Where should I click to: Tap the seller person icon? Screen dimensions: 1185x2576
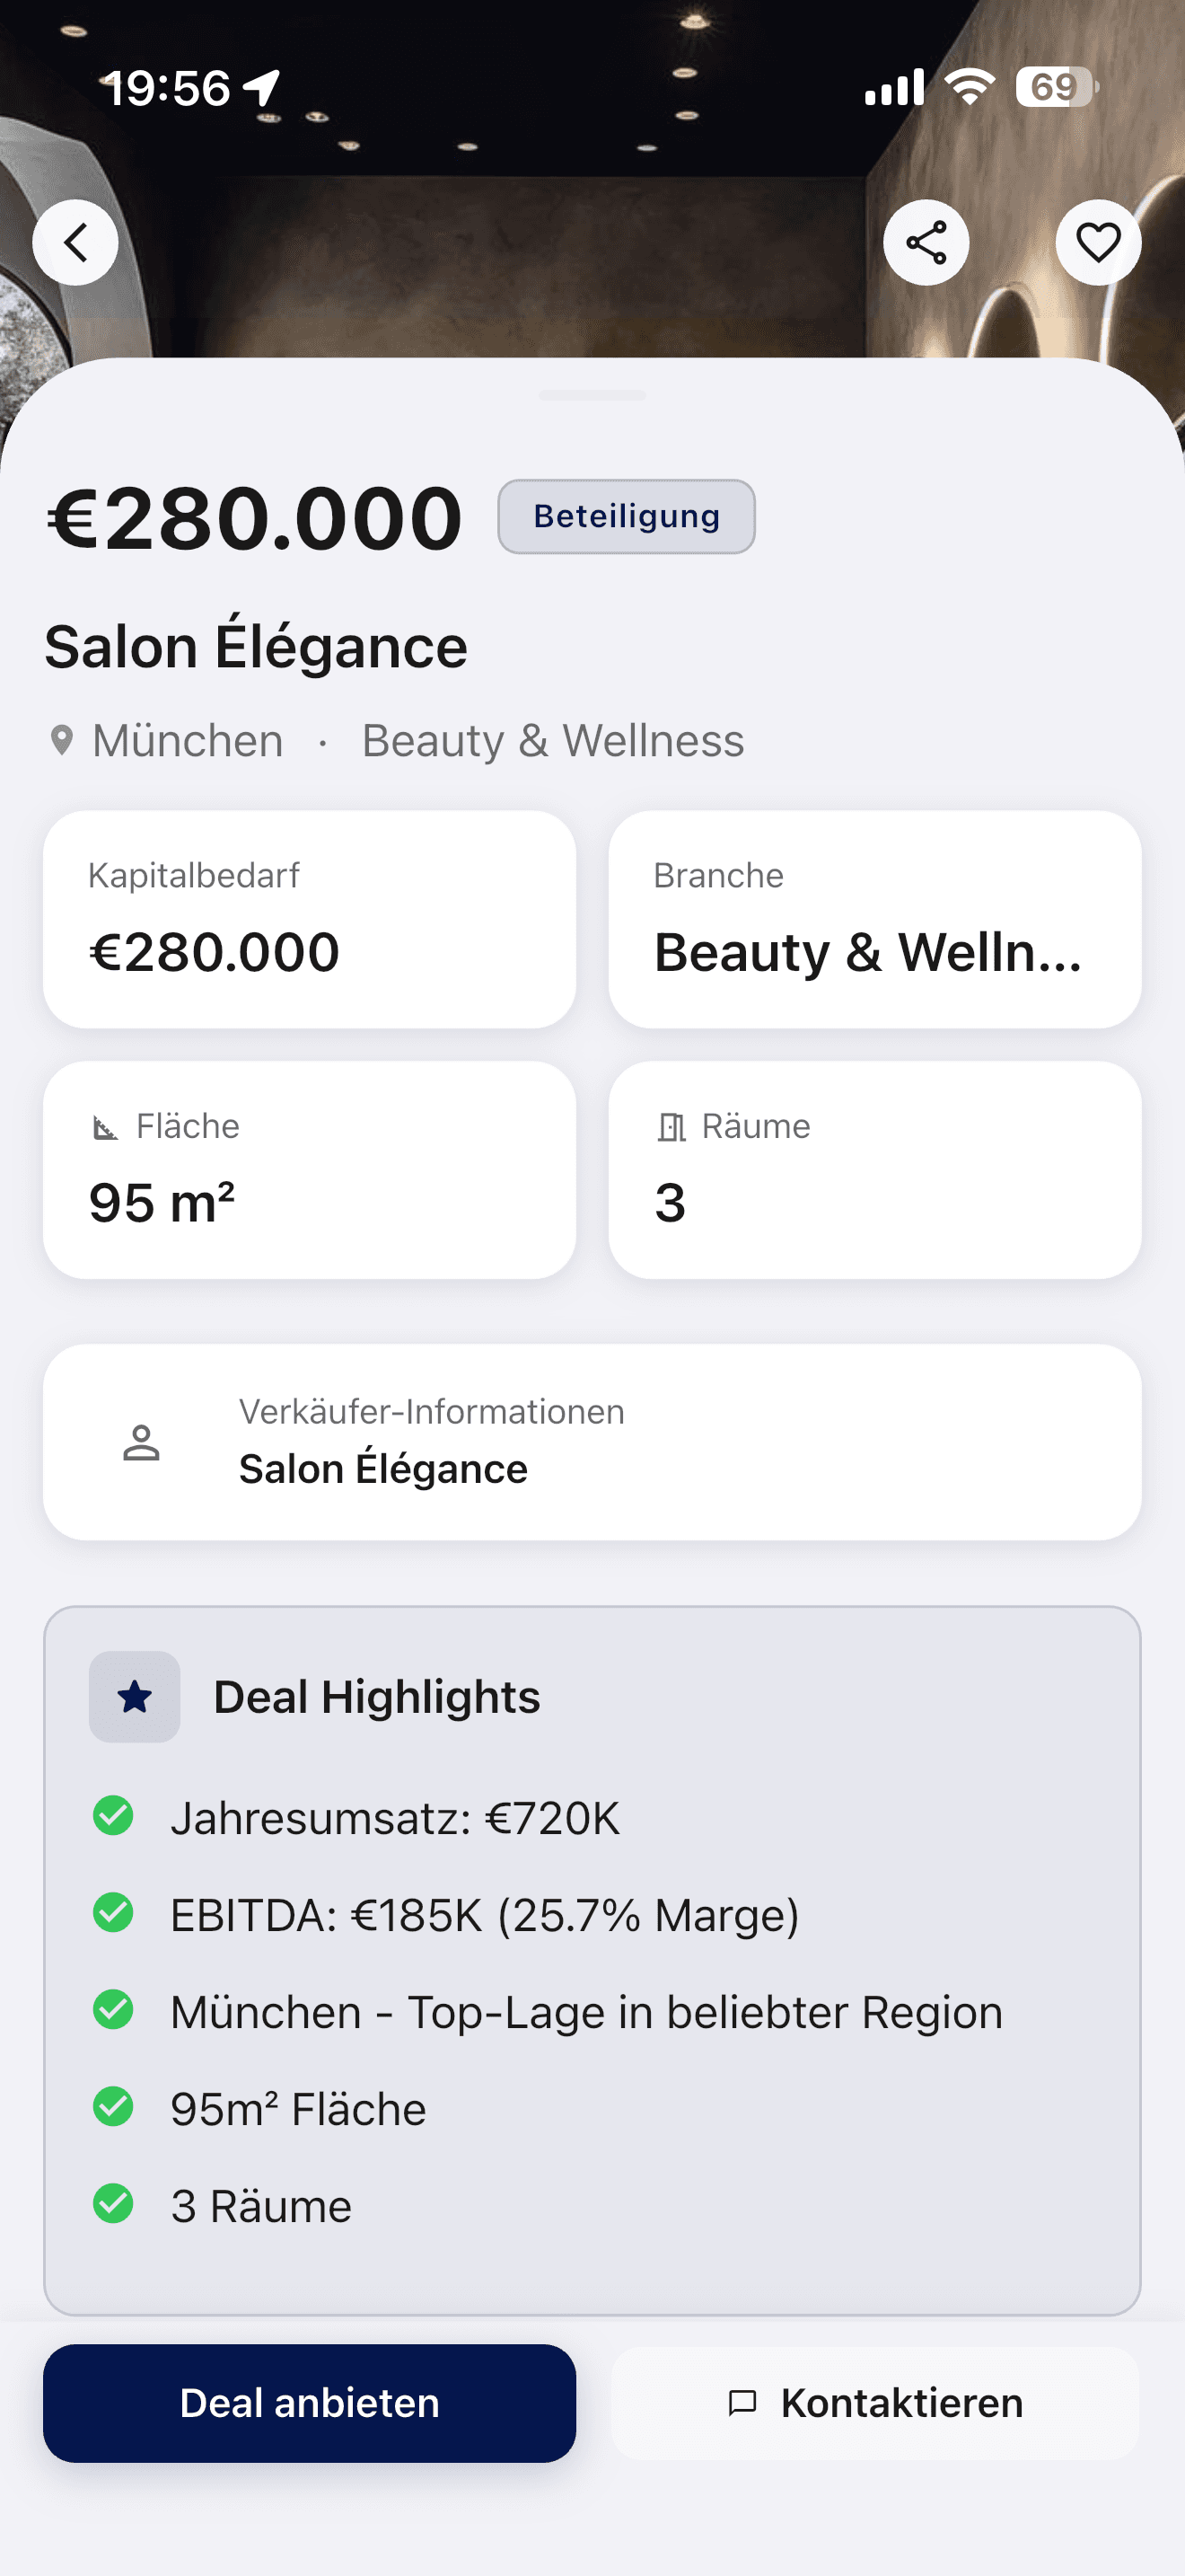(x=141, y=1443)
